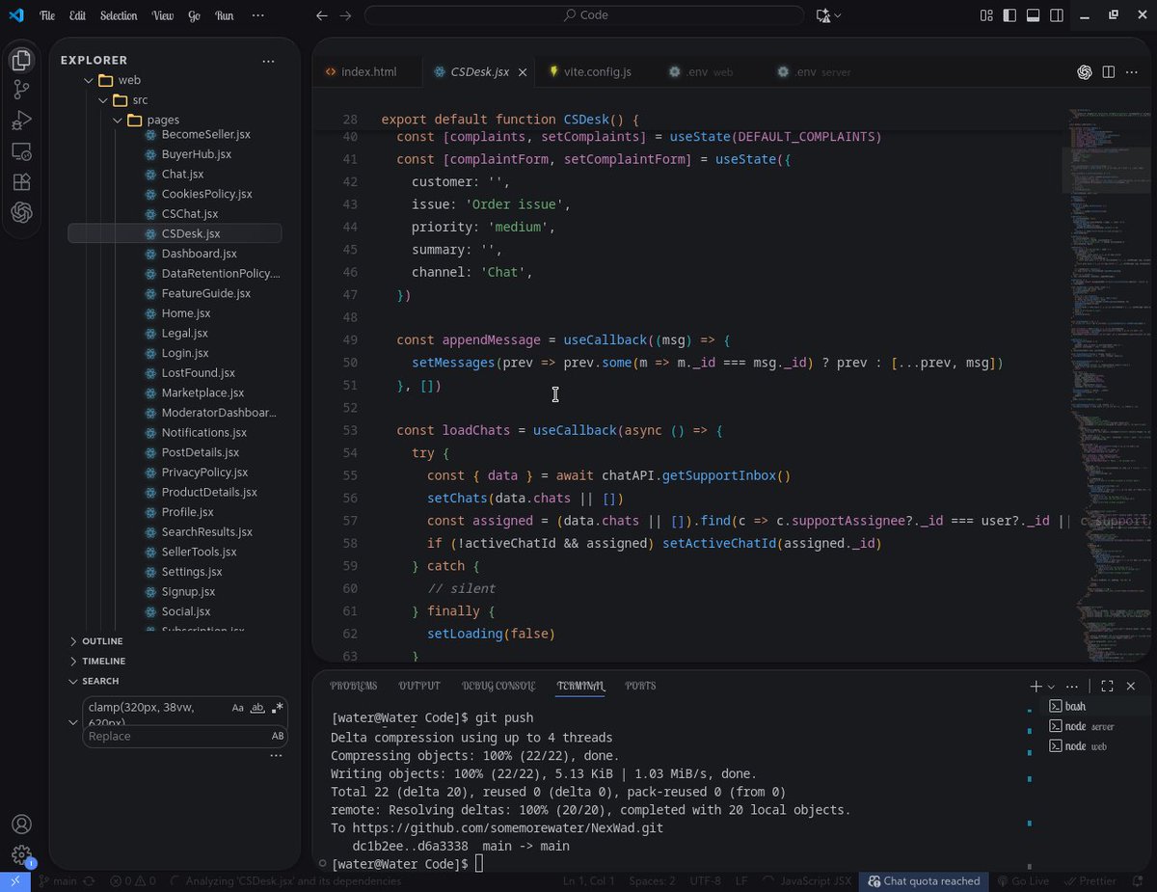Open editor More Actions ellipsis
This screenshot has width=1157, height=892.
click(1131, 72)
